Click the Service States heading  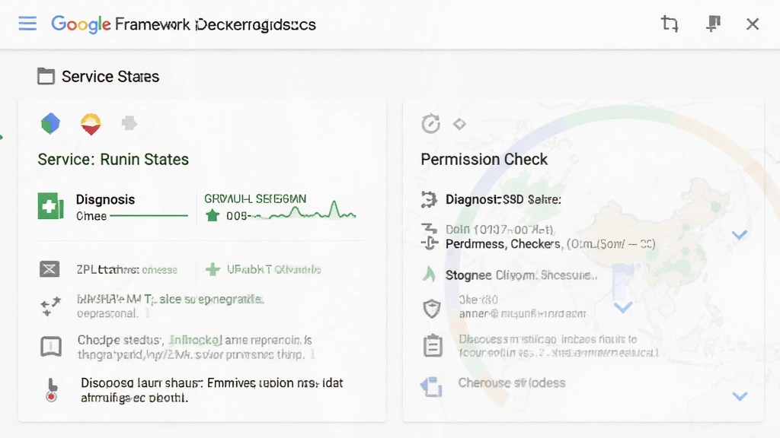110,77
